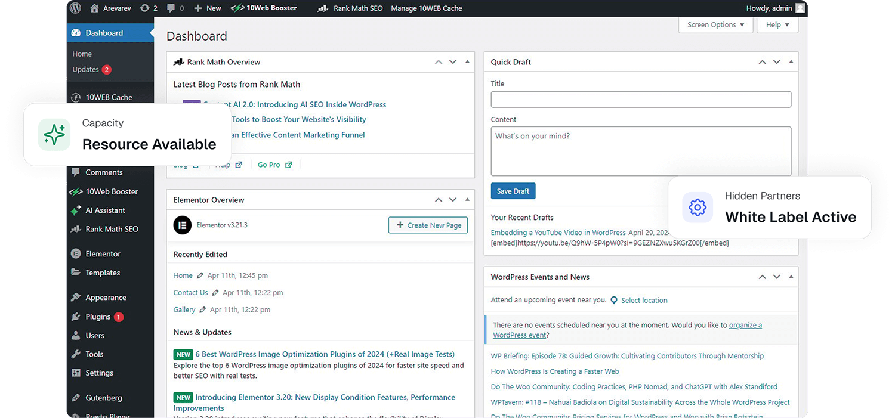This screenshot has width=895, height=418.
Task: Click the location pin beside Select location
Action: (x=614, y=301)
